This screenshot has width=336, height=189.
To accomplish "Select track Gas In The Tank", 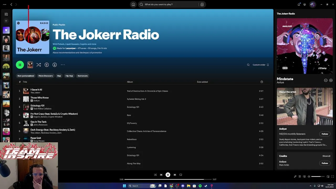I will pyautogui.click(x=38, y=122).
